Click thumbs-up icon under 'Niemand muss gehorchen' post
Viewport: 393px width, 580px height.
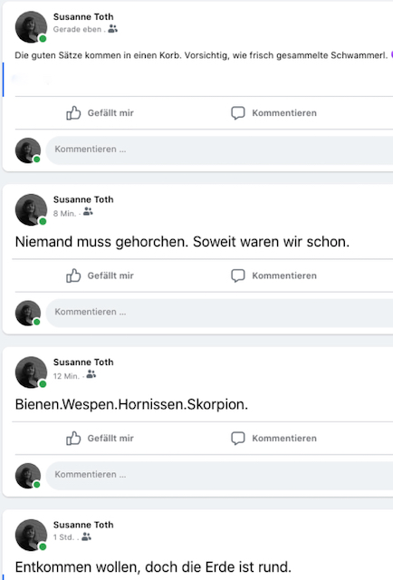click(73, 275)
